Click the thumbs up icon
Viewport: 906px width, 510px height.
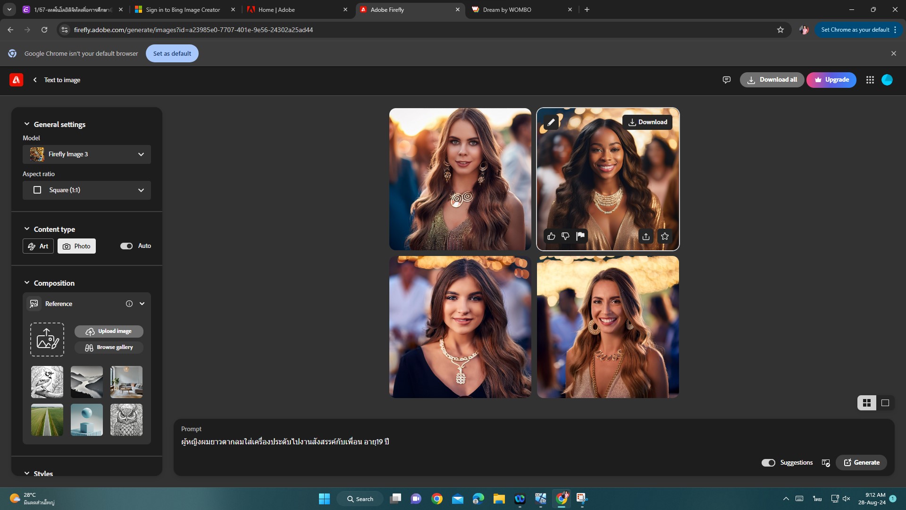coord(551,236)
